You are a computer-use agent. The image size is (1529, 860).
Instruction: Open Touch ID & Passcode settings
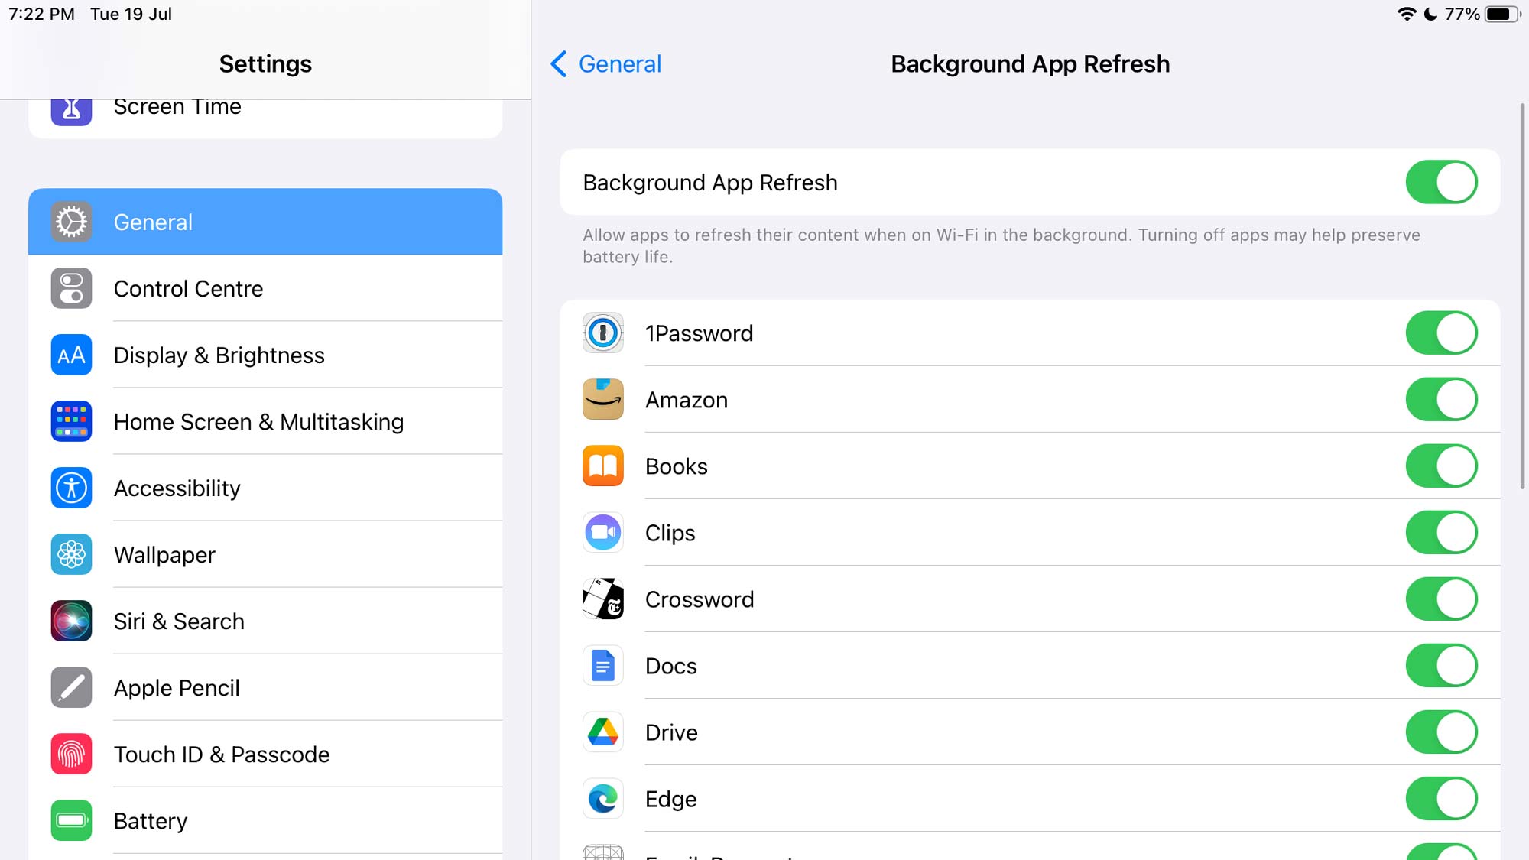click(x=265, y=754)
